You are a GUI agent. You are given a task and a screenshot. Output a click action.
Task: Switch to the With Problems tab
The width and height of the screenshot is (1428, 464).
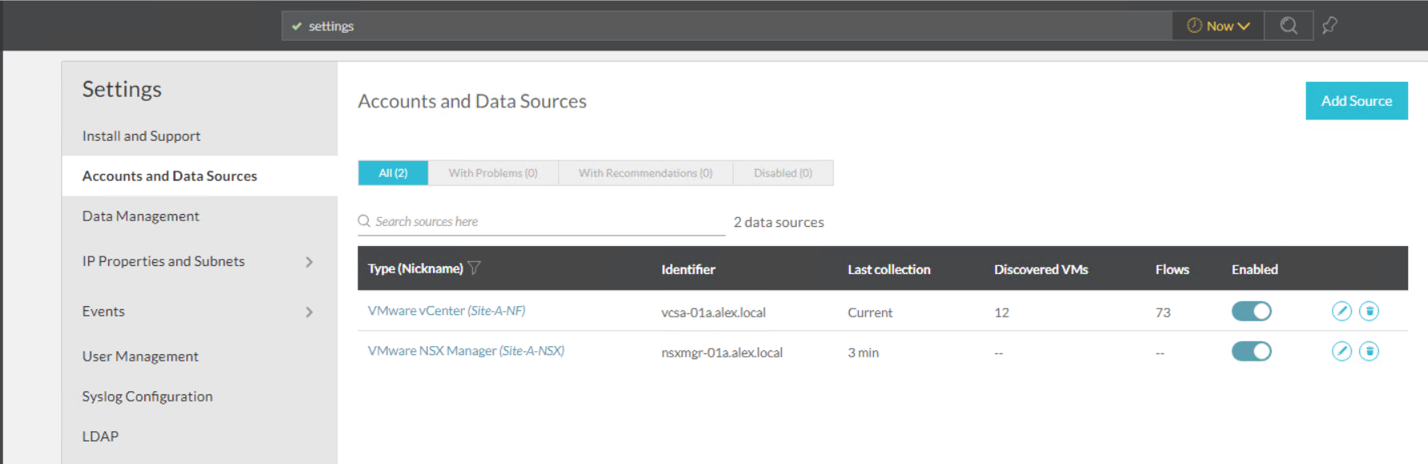pos(492,173)
